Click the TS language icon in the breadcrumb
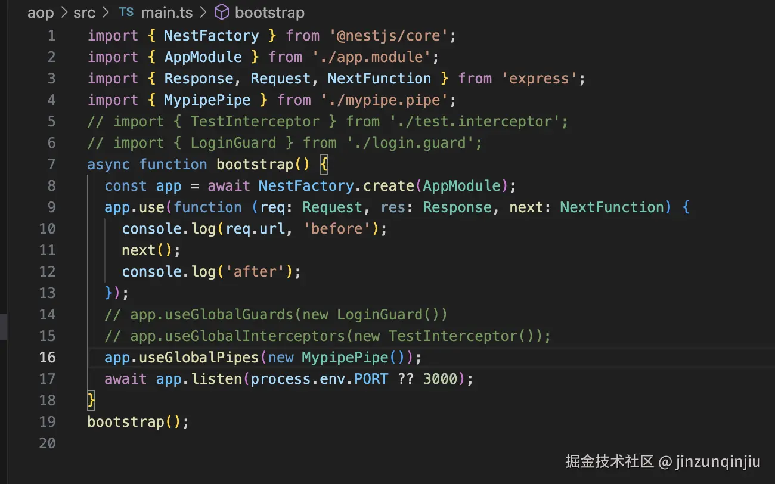This screenshot has width=775, height=484. coord(126,12)
